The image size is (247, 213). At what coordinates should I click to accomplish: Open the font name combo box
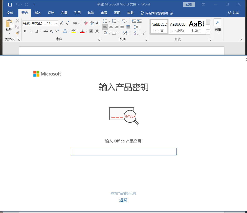coord(34,23)
